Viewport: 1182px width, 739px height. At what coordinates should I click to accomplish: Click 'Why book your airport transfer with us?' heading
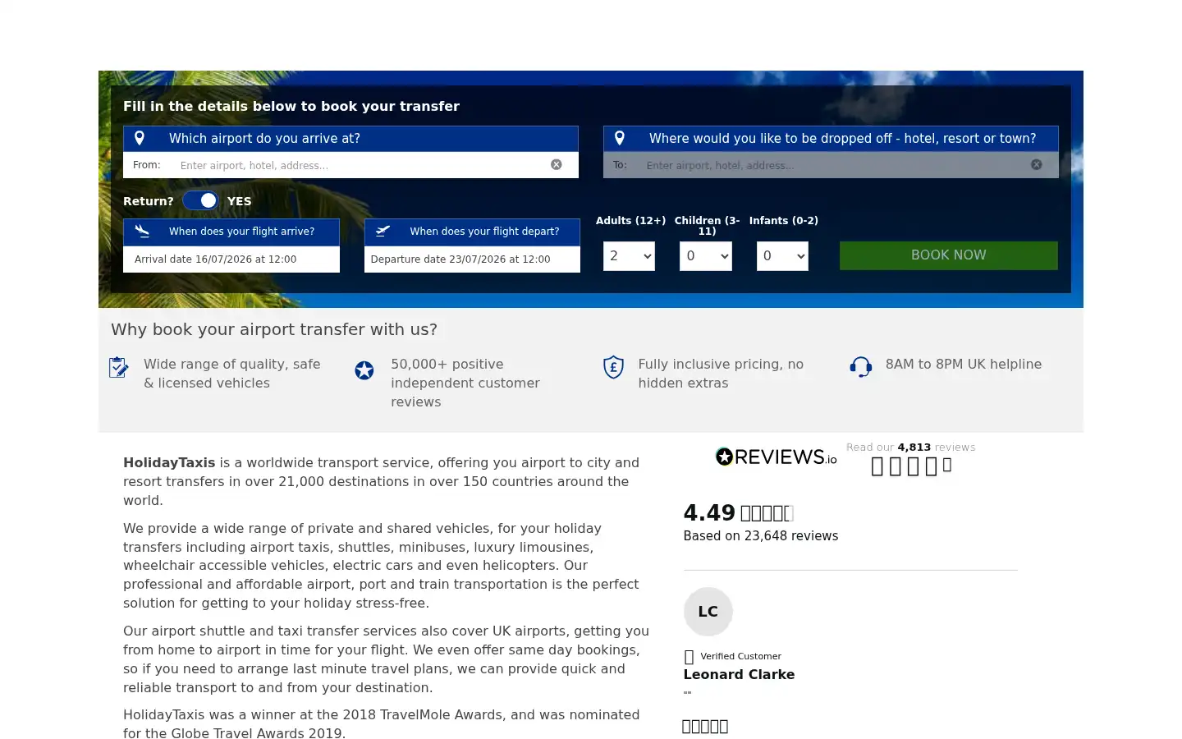click(274, 329)
